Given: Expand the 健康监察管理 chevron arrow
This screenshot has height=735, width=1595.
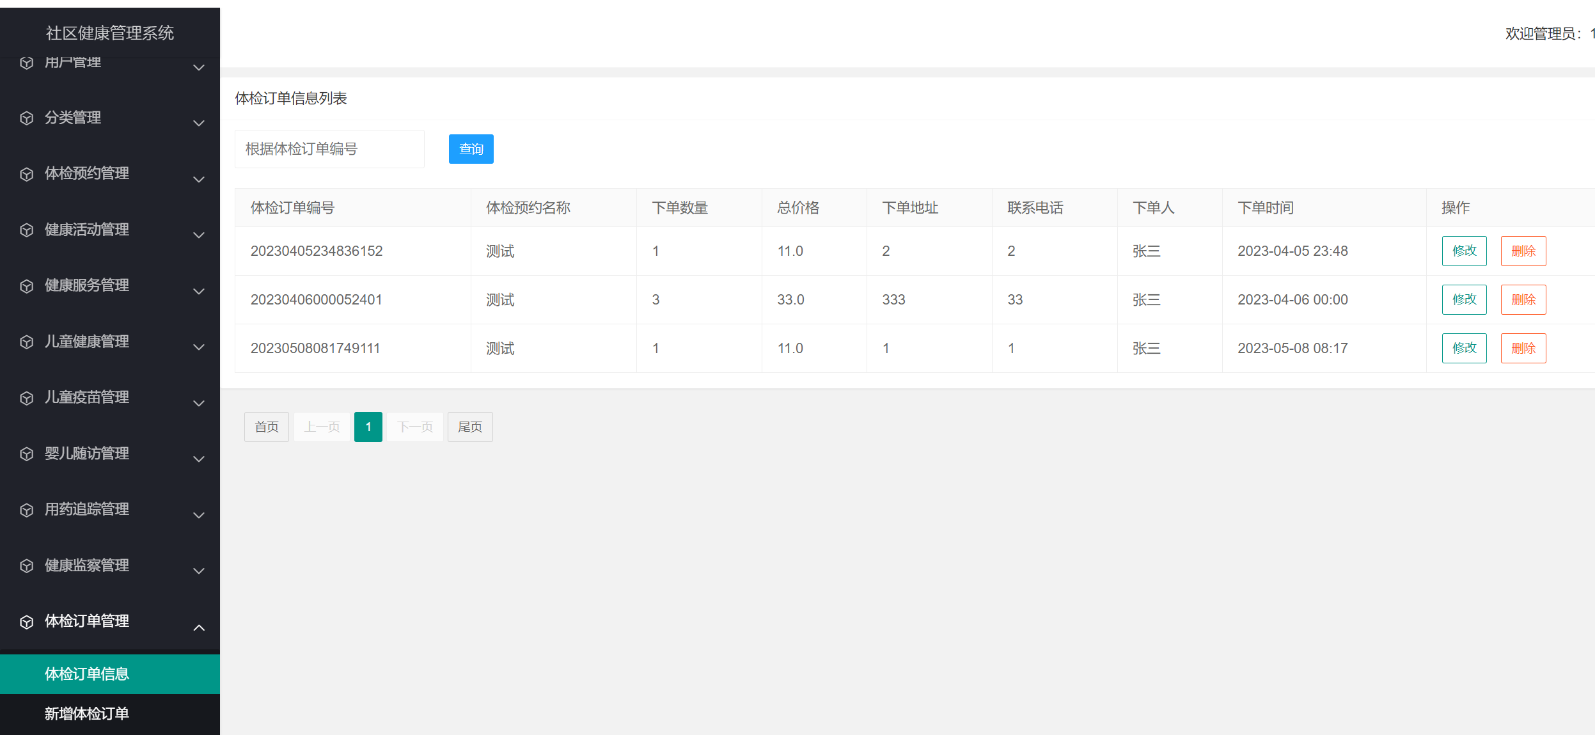Looking at the screenshot, I should pos(199,571).
